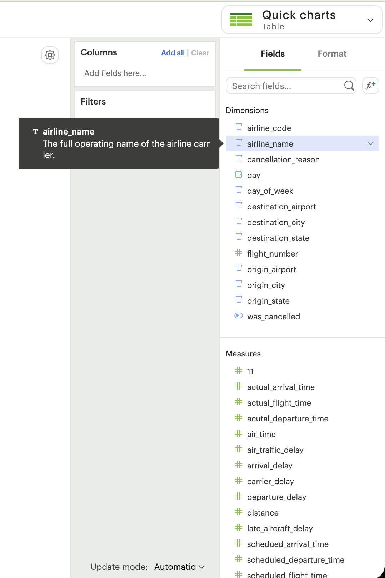The image size is (385, 578).
Task: Click the calendar icon next to day dimension
Action: coord(239,174)
